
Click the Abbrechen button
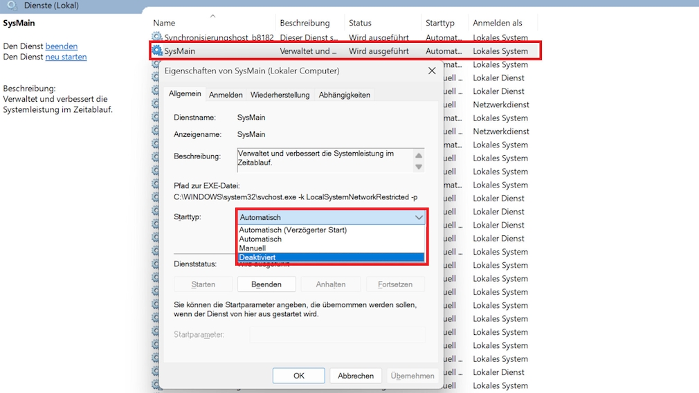pyautogui.click(x=356, y=376)
